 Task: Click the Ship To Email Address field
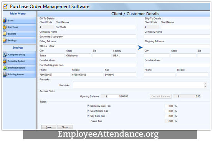coord(177,65)
